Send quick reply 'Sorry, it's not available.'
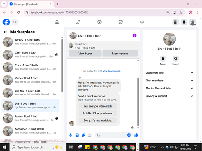This screenshot has width=202, height=151. (98, 120)
